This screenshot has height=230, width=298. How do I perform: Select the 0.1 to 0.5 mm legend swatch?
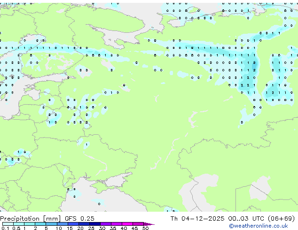(8, 224)
